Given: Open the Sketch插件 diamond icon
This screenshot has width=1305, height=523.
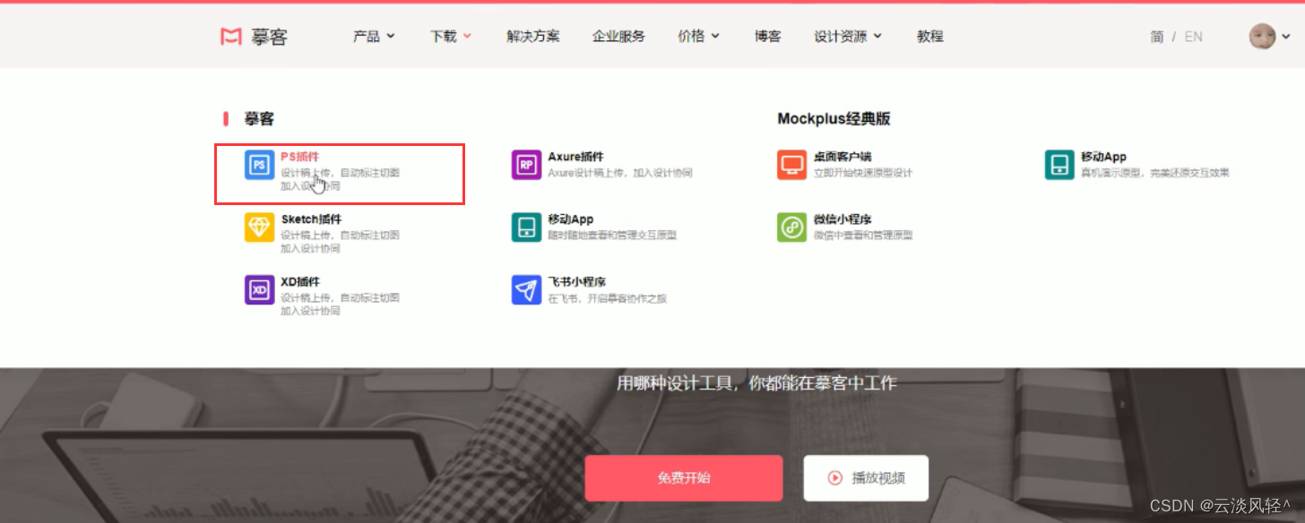Looking at the screenshot, I should click(259, 227).
